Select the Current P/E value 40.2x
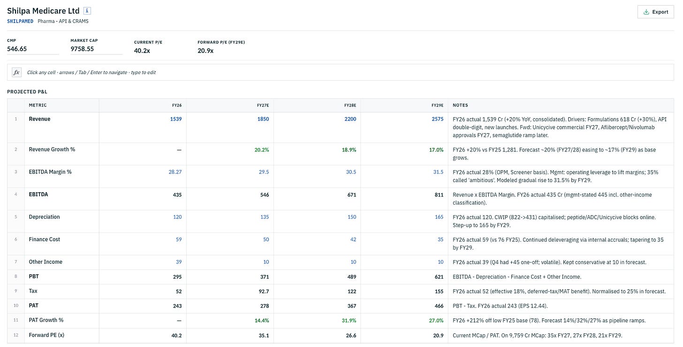 pyautogui.click(x=142, y=51)
